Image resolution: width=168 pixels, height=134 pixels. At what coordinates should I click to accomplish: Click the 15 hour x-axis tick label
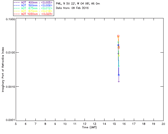click(114, 124)
